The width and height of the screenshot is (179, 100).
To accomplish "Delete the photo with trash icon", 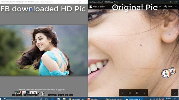I will click(137, 93).
